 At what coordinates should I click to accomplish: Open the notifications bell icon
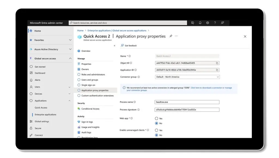pos(200,23)
